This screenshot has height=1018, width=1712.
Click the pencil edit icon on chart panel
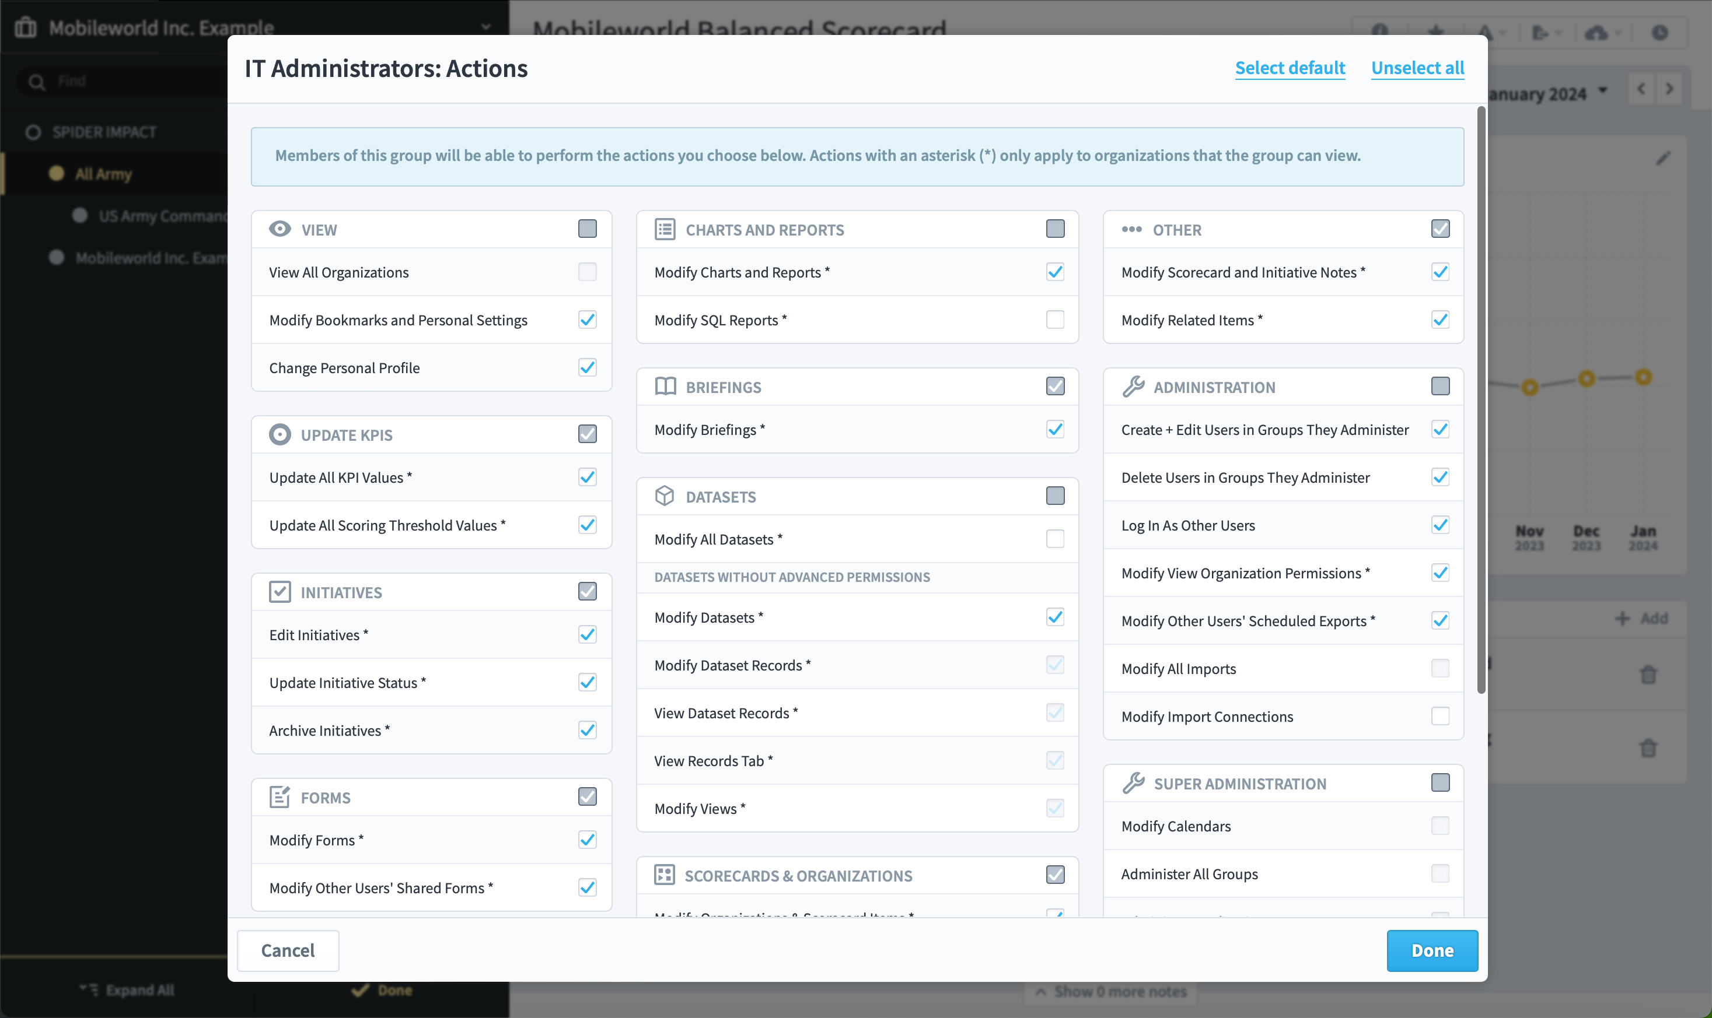tap(1662, 158)
